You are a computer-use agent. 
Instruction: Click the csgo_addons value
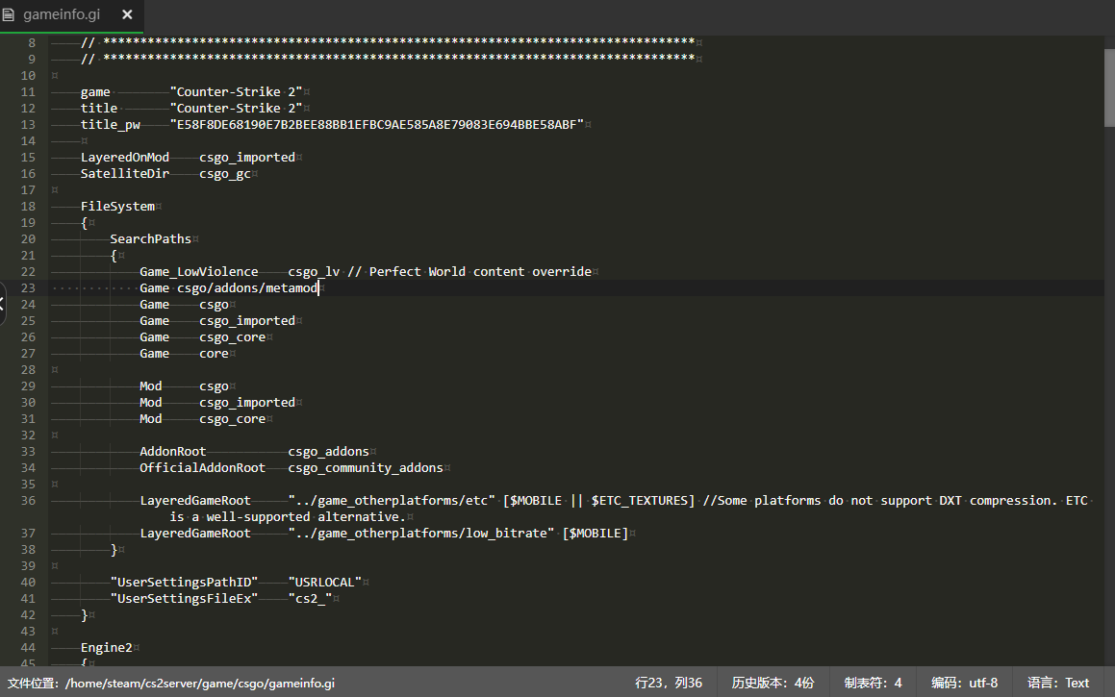point(328,451)
